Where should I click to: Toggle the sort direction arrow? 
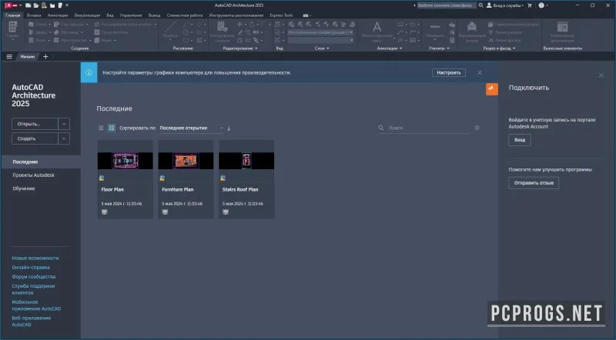pyautogui.click(x=229, y=128)
